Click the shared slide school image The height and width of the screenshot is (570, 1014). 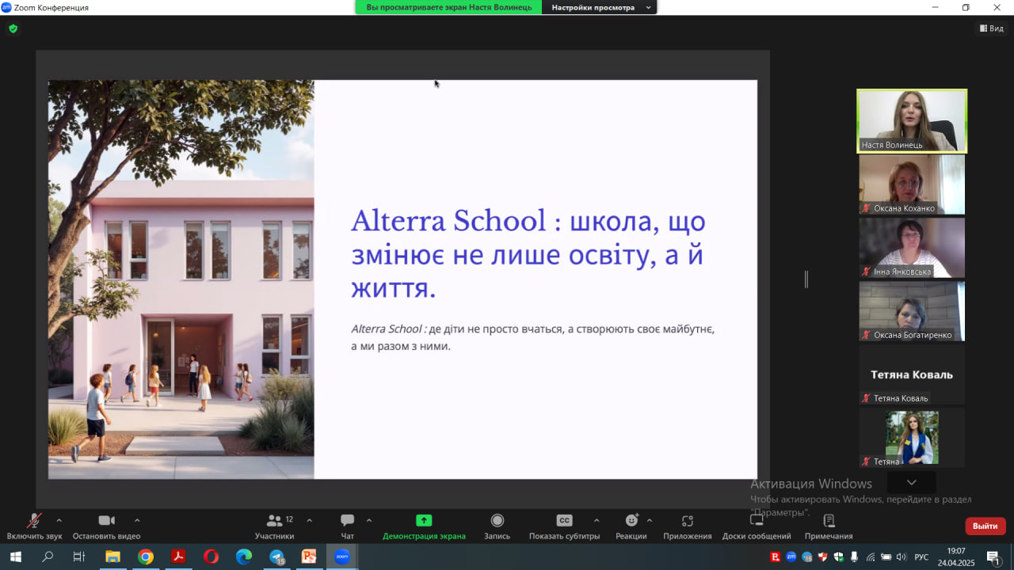tap(181, 279)
